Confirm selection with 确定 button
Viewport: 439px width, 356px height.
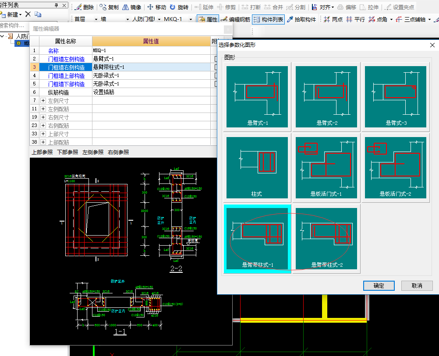coord(379,286)
